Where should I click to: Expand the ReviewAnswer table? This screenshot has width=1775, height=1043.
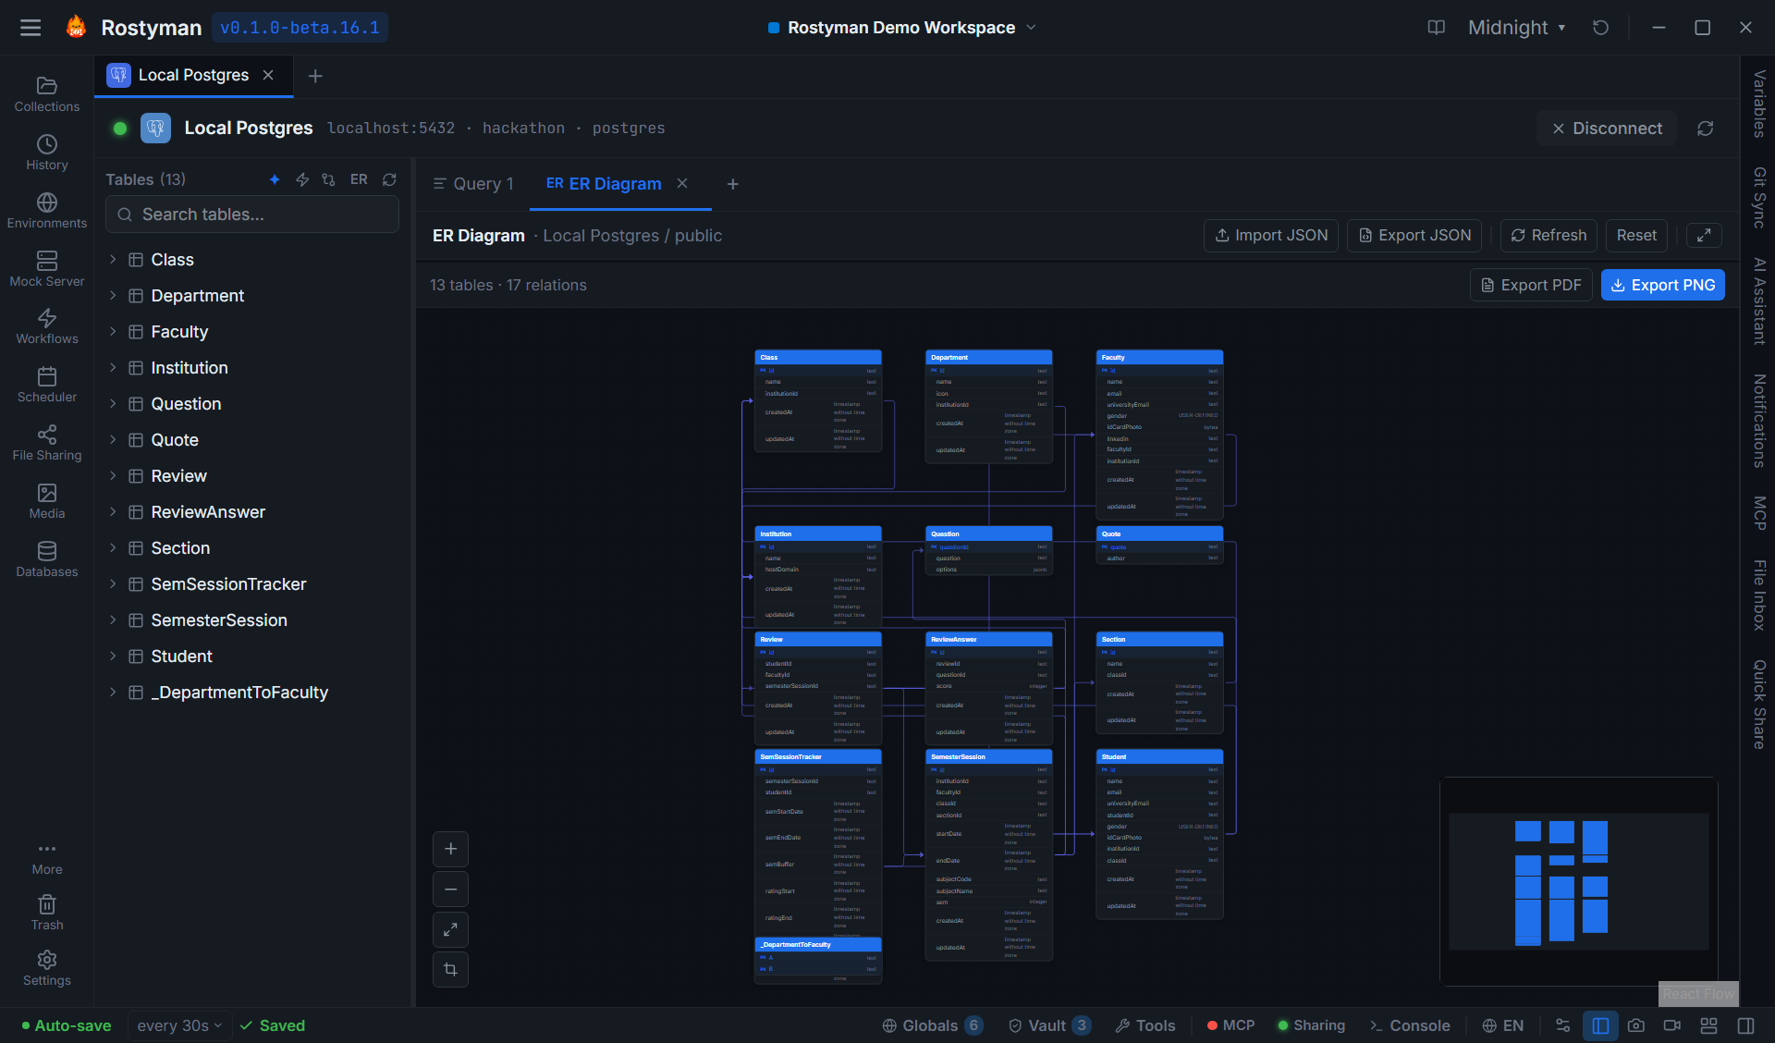coord(113,512)
